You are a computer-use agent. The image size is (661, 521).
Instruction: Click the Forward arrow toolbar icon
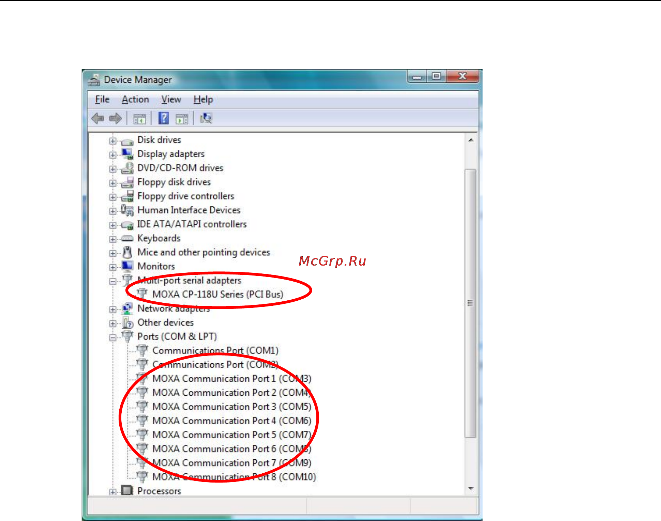pos(116,119)
